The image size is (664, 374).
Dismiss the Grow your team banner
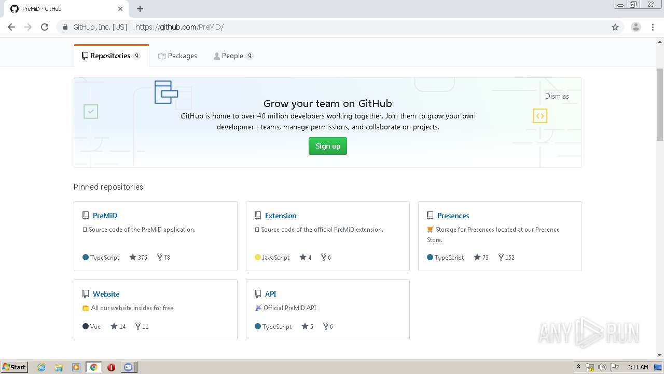point(557,96)
